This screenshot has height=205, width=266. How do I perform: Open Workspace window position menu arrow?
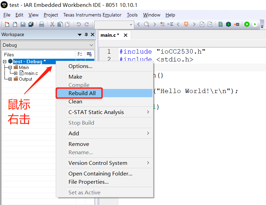[x=79, y=35]
